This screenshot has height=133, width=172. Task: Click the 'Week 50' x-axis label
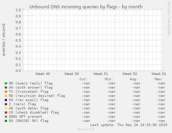[x=72, y=74]
